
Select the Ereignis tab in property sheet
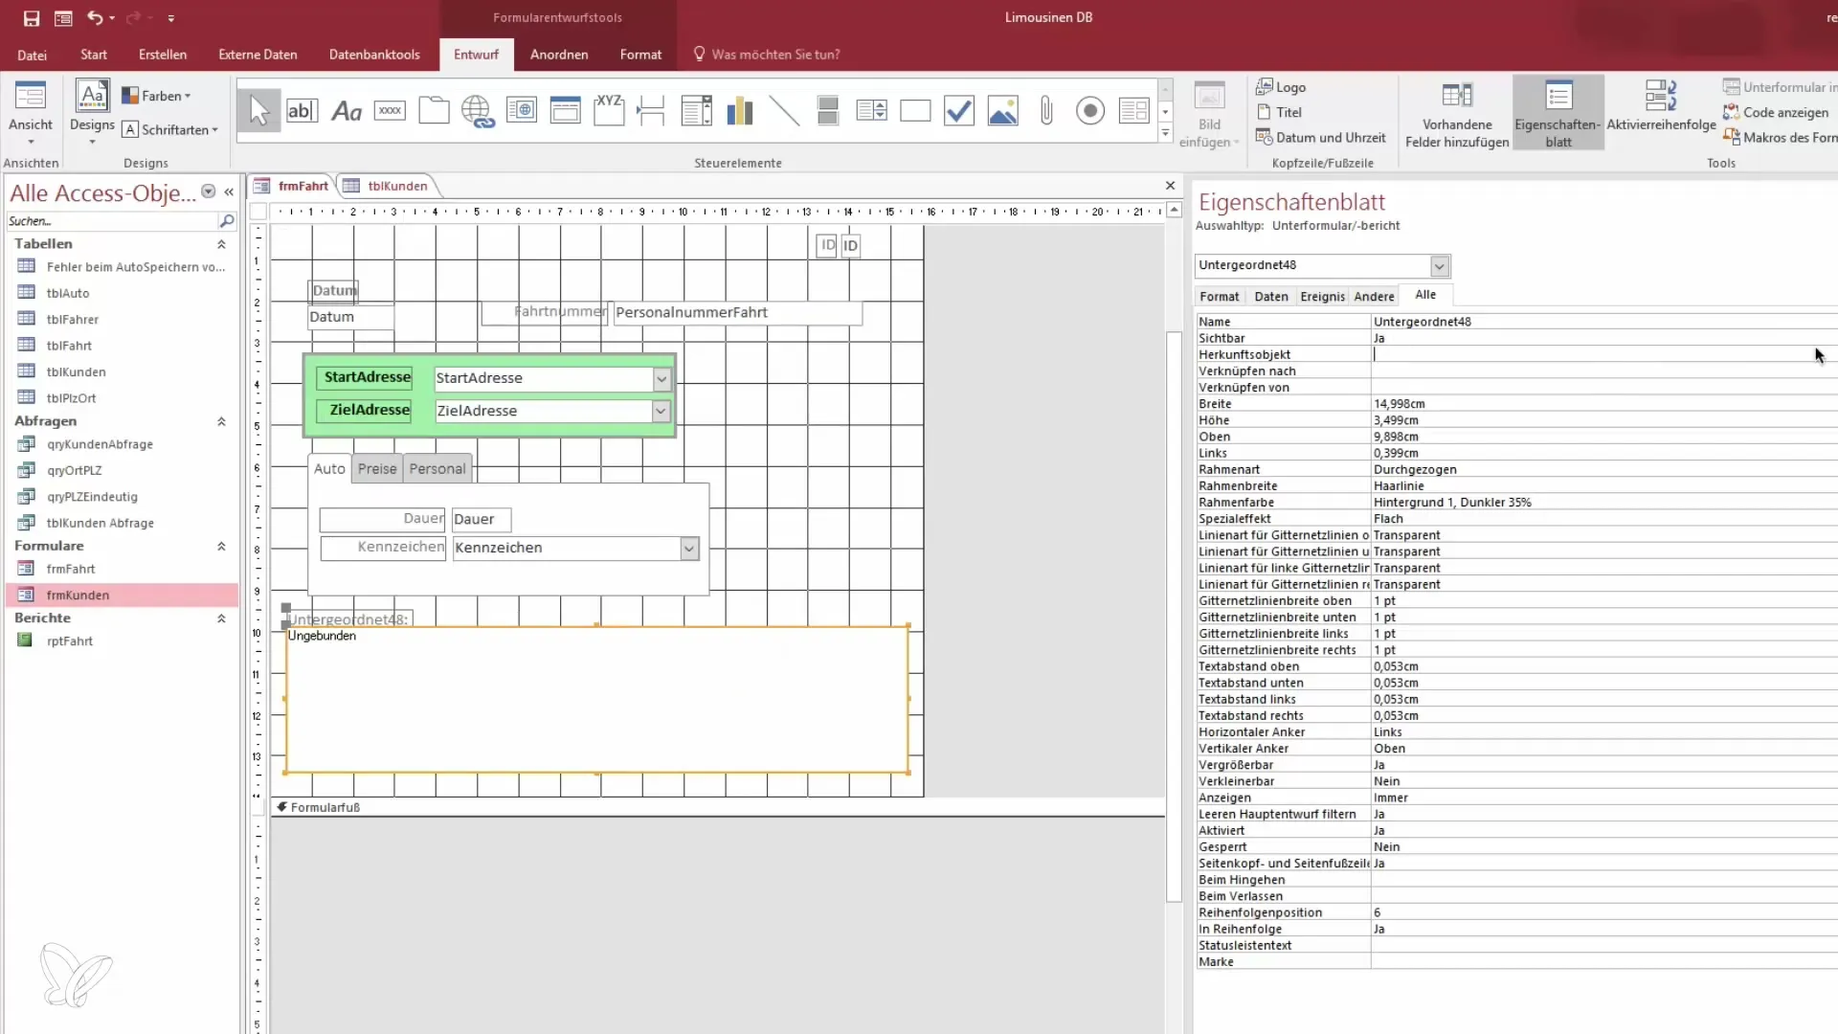[x=1322, y=297]
